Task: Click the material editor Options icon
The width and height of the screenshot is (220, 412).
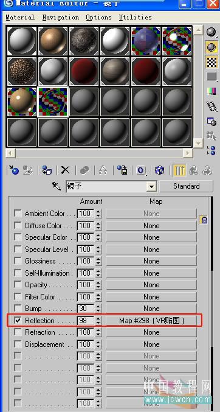Action: [211, 121]
